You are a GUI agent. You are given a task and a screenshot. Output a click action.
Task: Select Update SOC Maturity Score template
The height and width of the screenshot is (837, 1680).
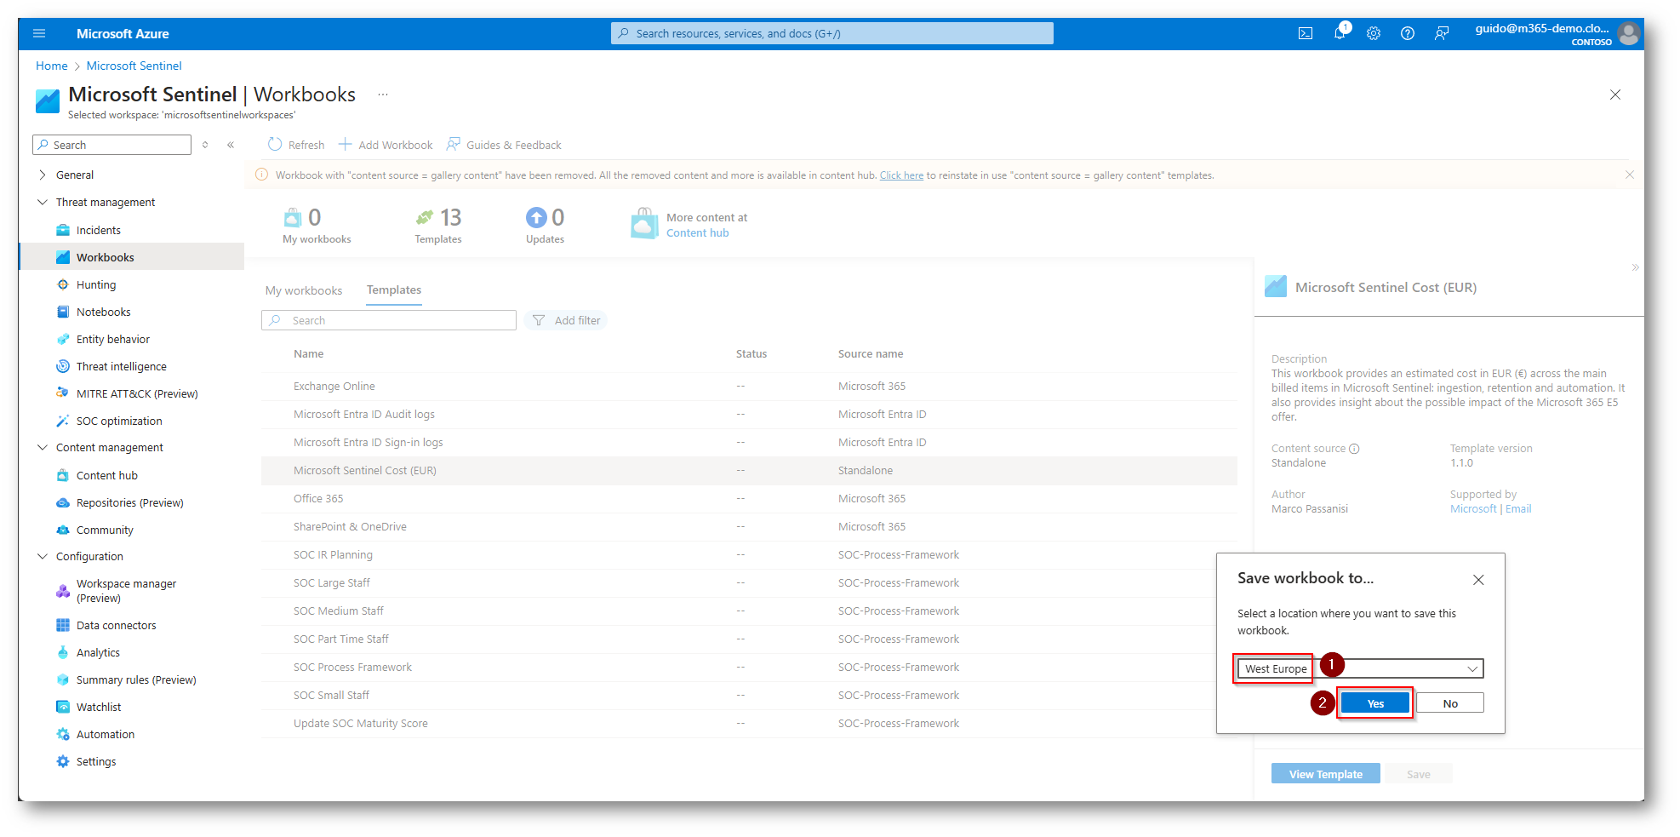pyautogui.click(x=749, y=724)
